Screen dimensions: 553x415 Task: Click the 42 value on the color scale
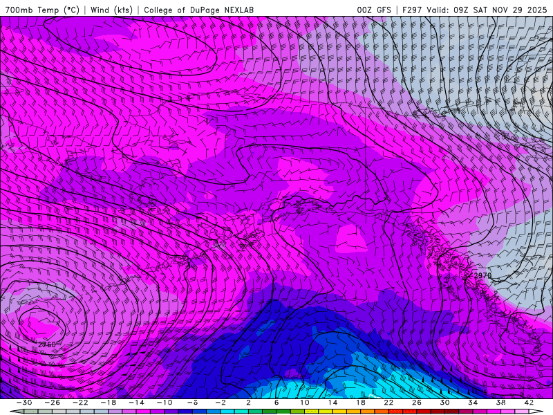point(529,403)
